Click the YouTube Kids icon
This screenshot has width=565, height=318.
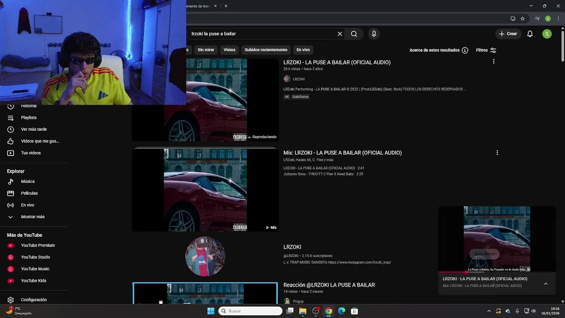coord(11,281)
